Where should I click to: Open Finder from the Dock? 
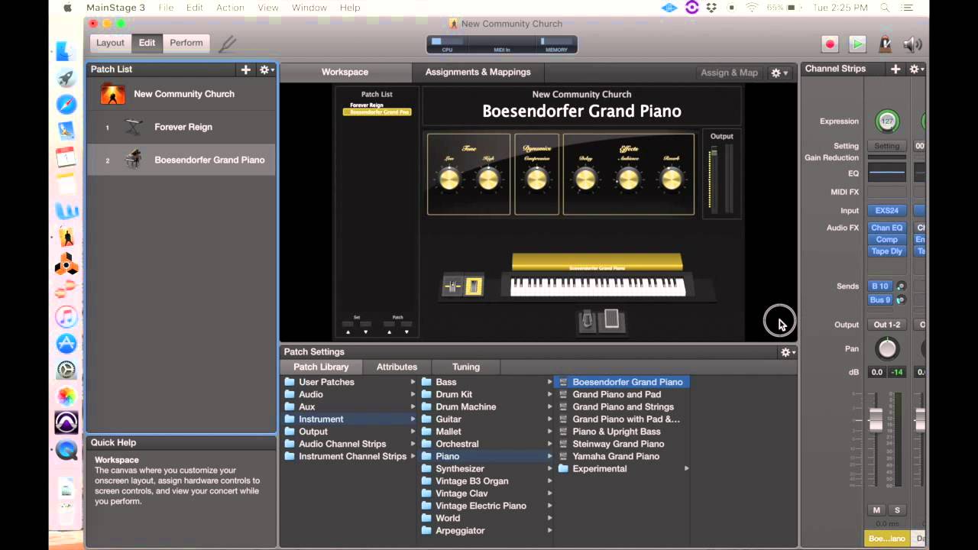click(66, 51)
